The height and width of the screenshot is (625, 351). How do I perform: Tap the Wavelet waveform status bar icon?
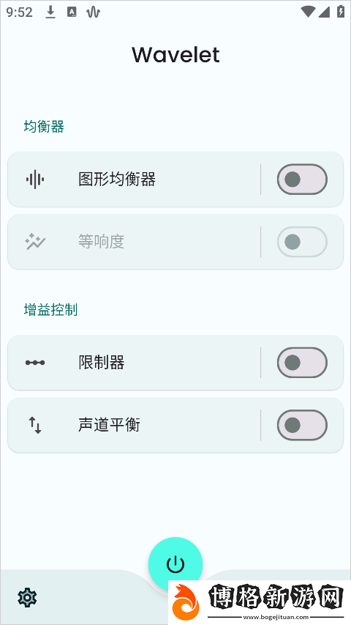click(x=93, y=12)
